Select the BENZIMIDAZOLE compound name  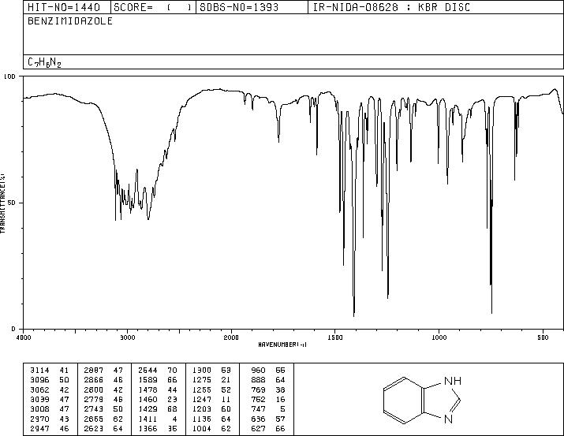70,21
